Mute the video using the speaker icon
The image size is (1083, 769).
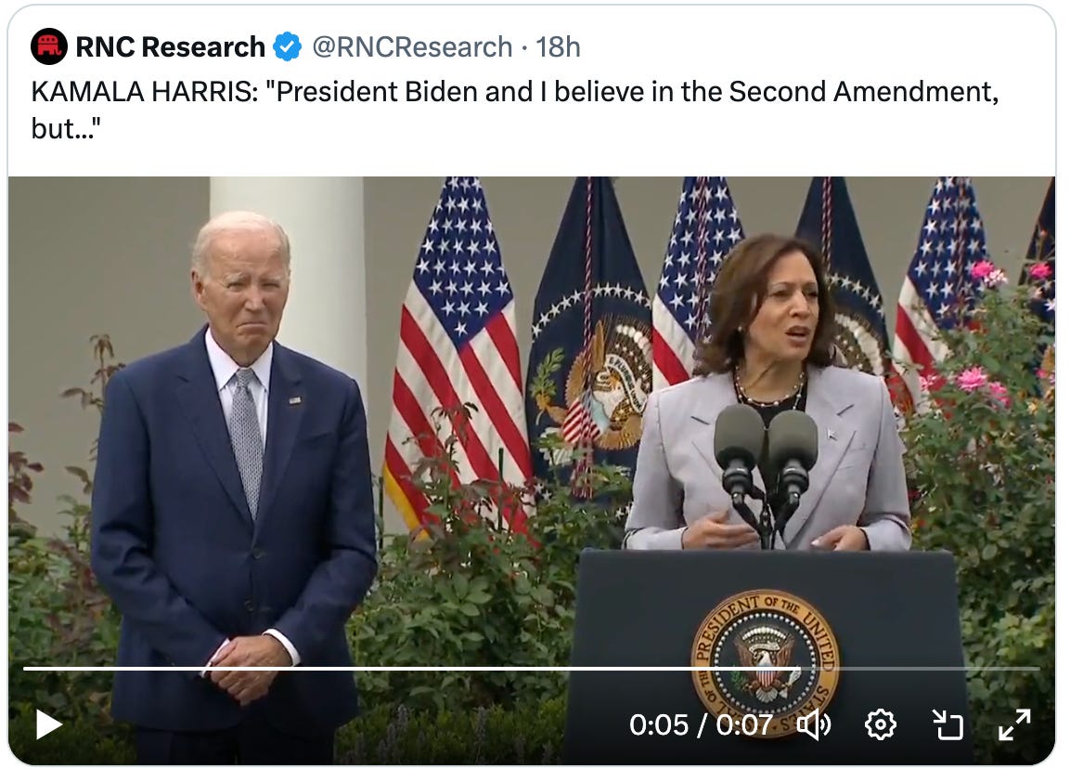(x=814, y=724)
